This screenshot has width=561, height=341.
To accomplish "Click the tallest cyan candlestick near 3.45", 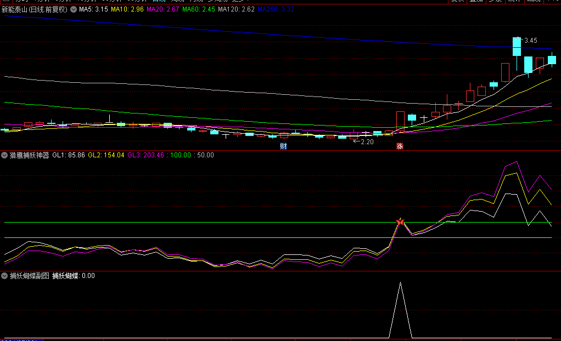I will [517, 47].
